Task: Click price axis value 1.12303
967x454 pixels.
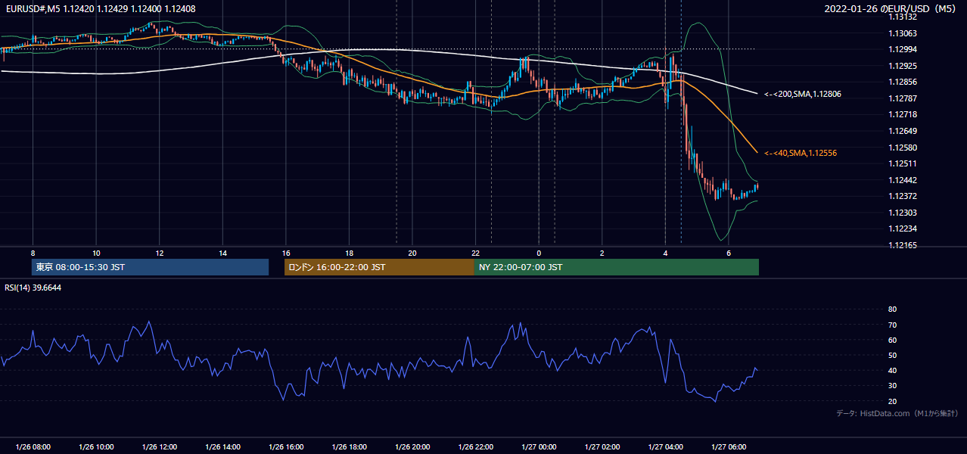Action: click(903, 213)
